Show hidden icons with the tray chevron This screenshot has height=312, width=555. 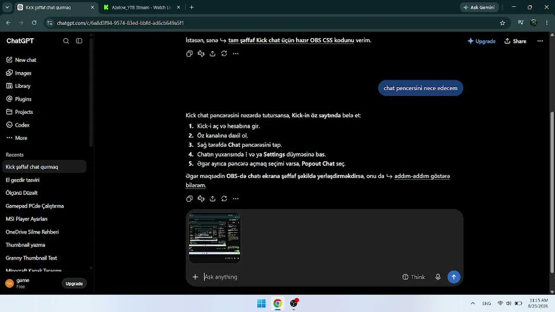tap(473, 303)
